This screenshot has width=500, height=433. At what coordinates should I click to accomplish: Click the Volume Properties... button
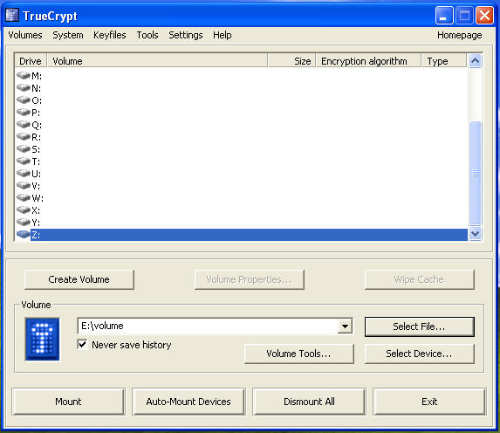click(x=249, y=279)
